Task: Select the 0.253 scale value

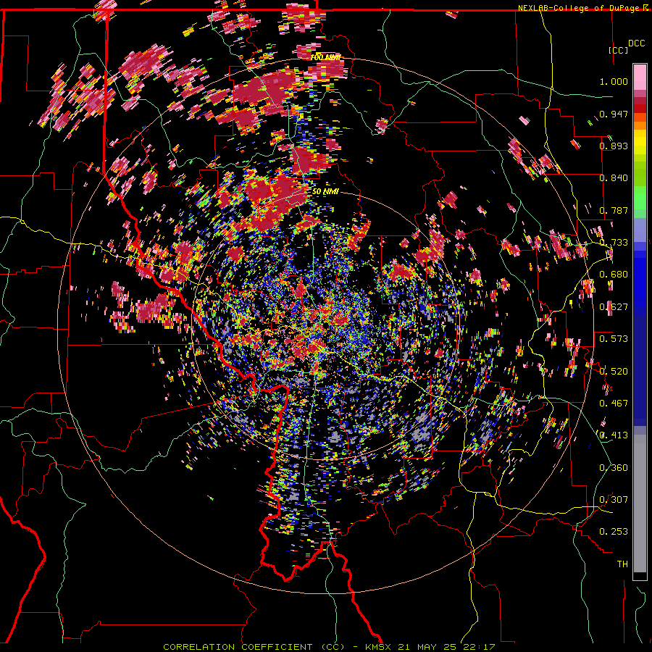Action: (614, 532)
